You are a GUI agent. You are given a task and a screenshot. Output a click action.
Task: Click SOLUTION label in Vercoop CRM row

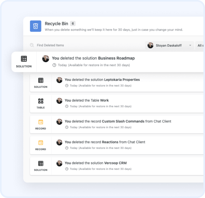tap(41, 170)
